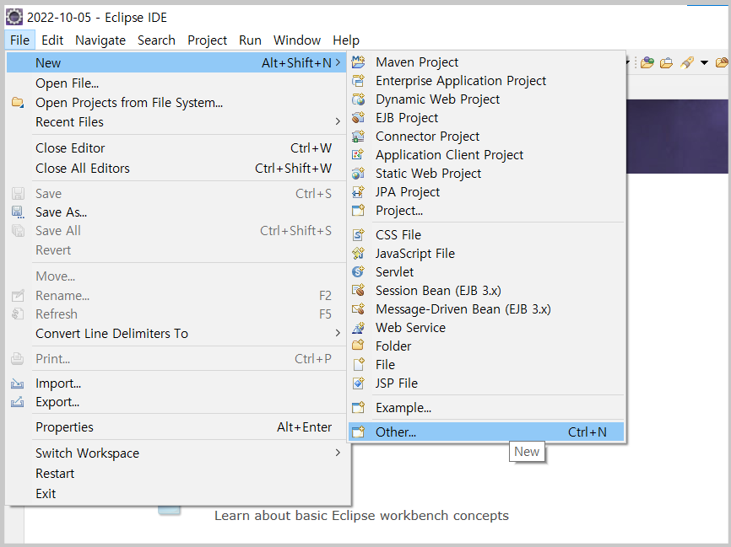Click the JSP File icon
Screen dimensions: 731x547
coord(358,383)
